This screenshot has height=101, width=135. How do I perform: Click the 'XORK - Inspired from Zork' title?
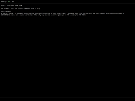tap(11, 5)
